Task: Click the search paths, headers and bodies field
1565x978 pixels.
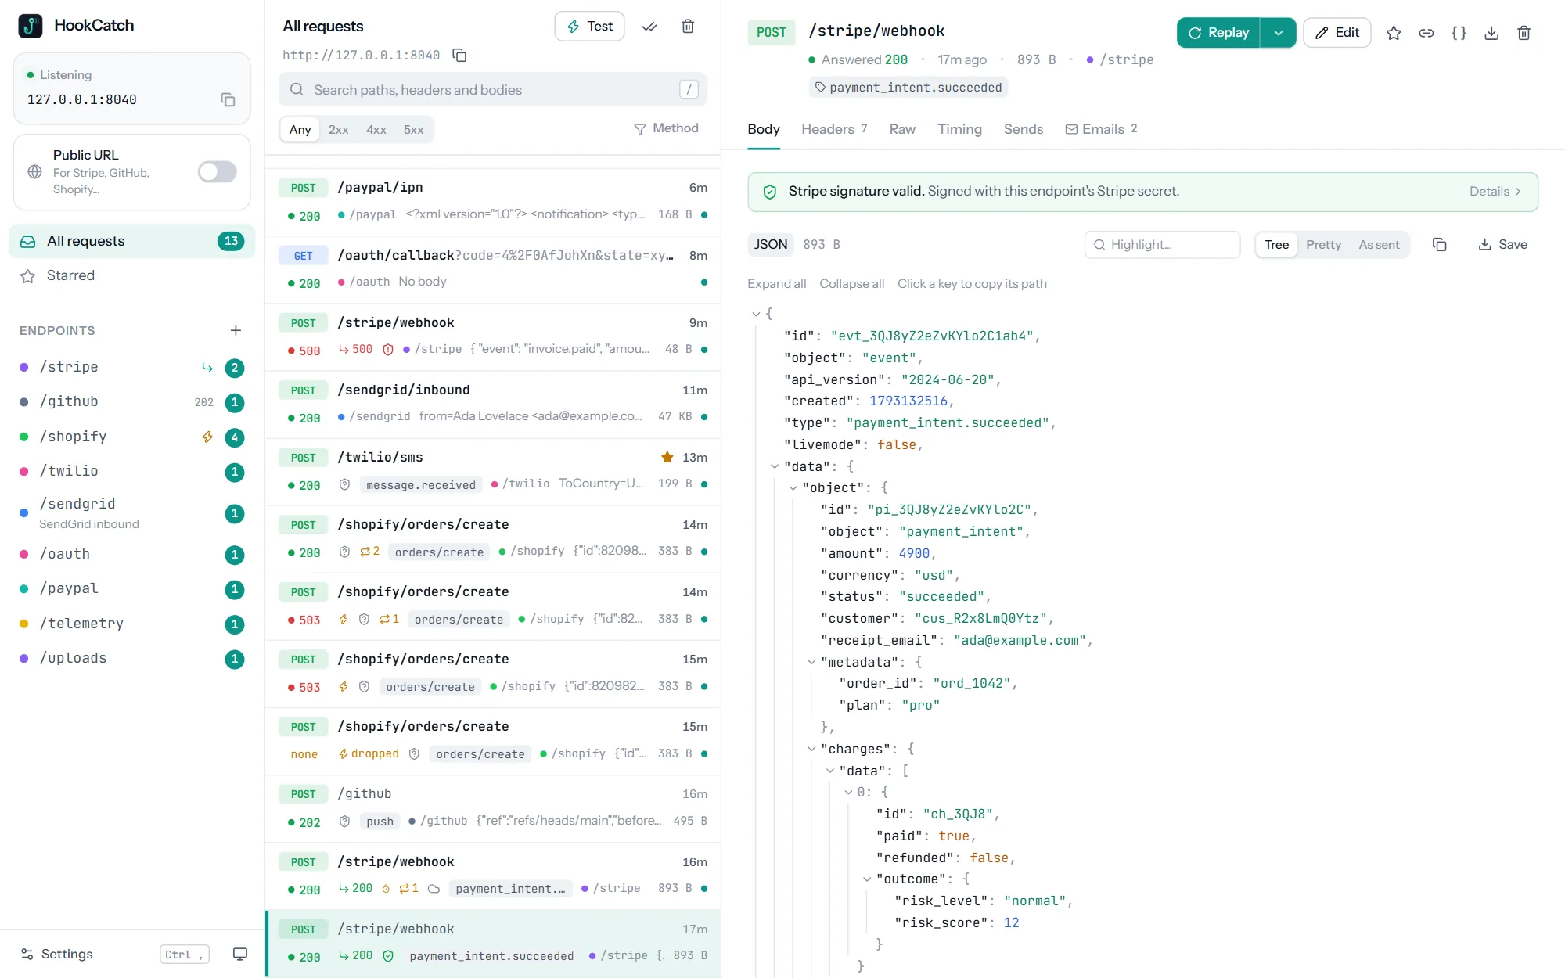Action: tap(493, 90)
